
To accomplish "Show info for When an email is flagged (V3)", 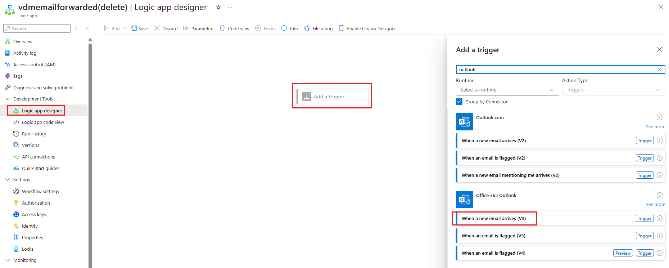I will pos(660,236).
